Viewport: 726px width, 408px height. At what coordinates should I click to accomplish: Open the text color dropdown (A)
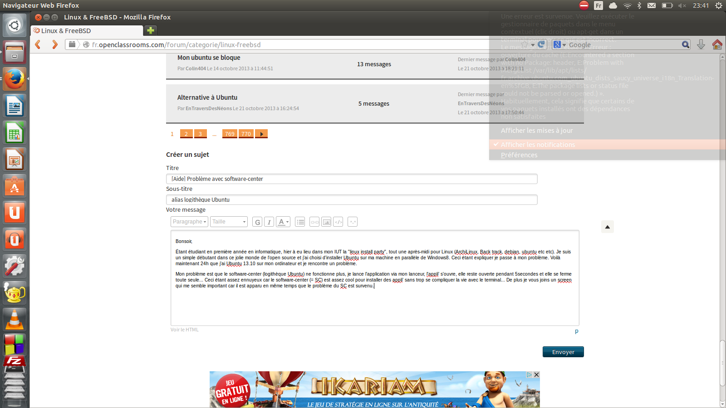283,222
